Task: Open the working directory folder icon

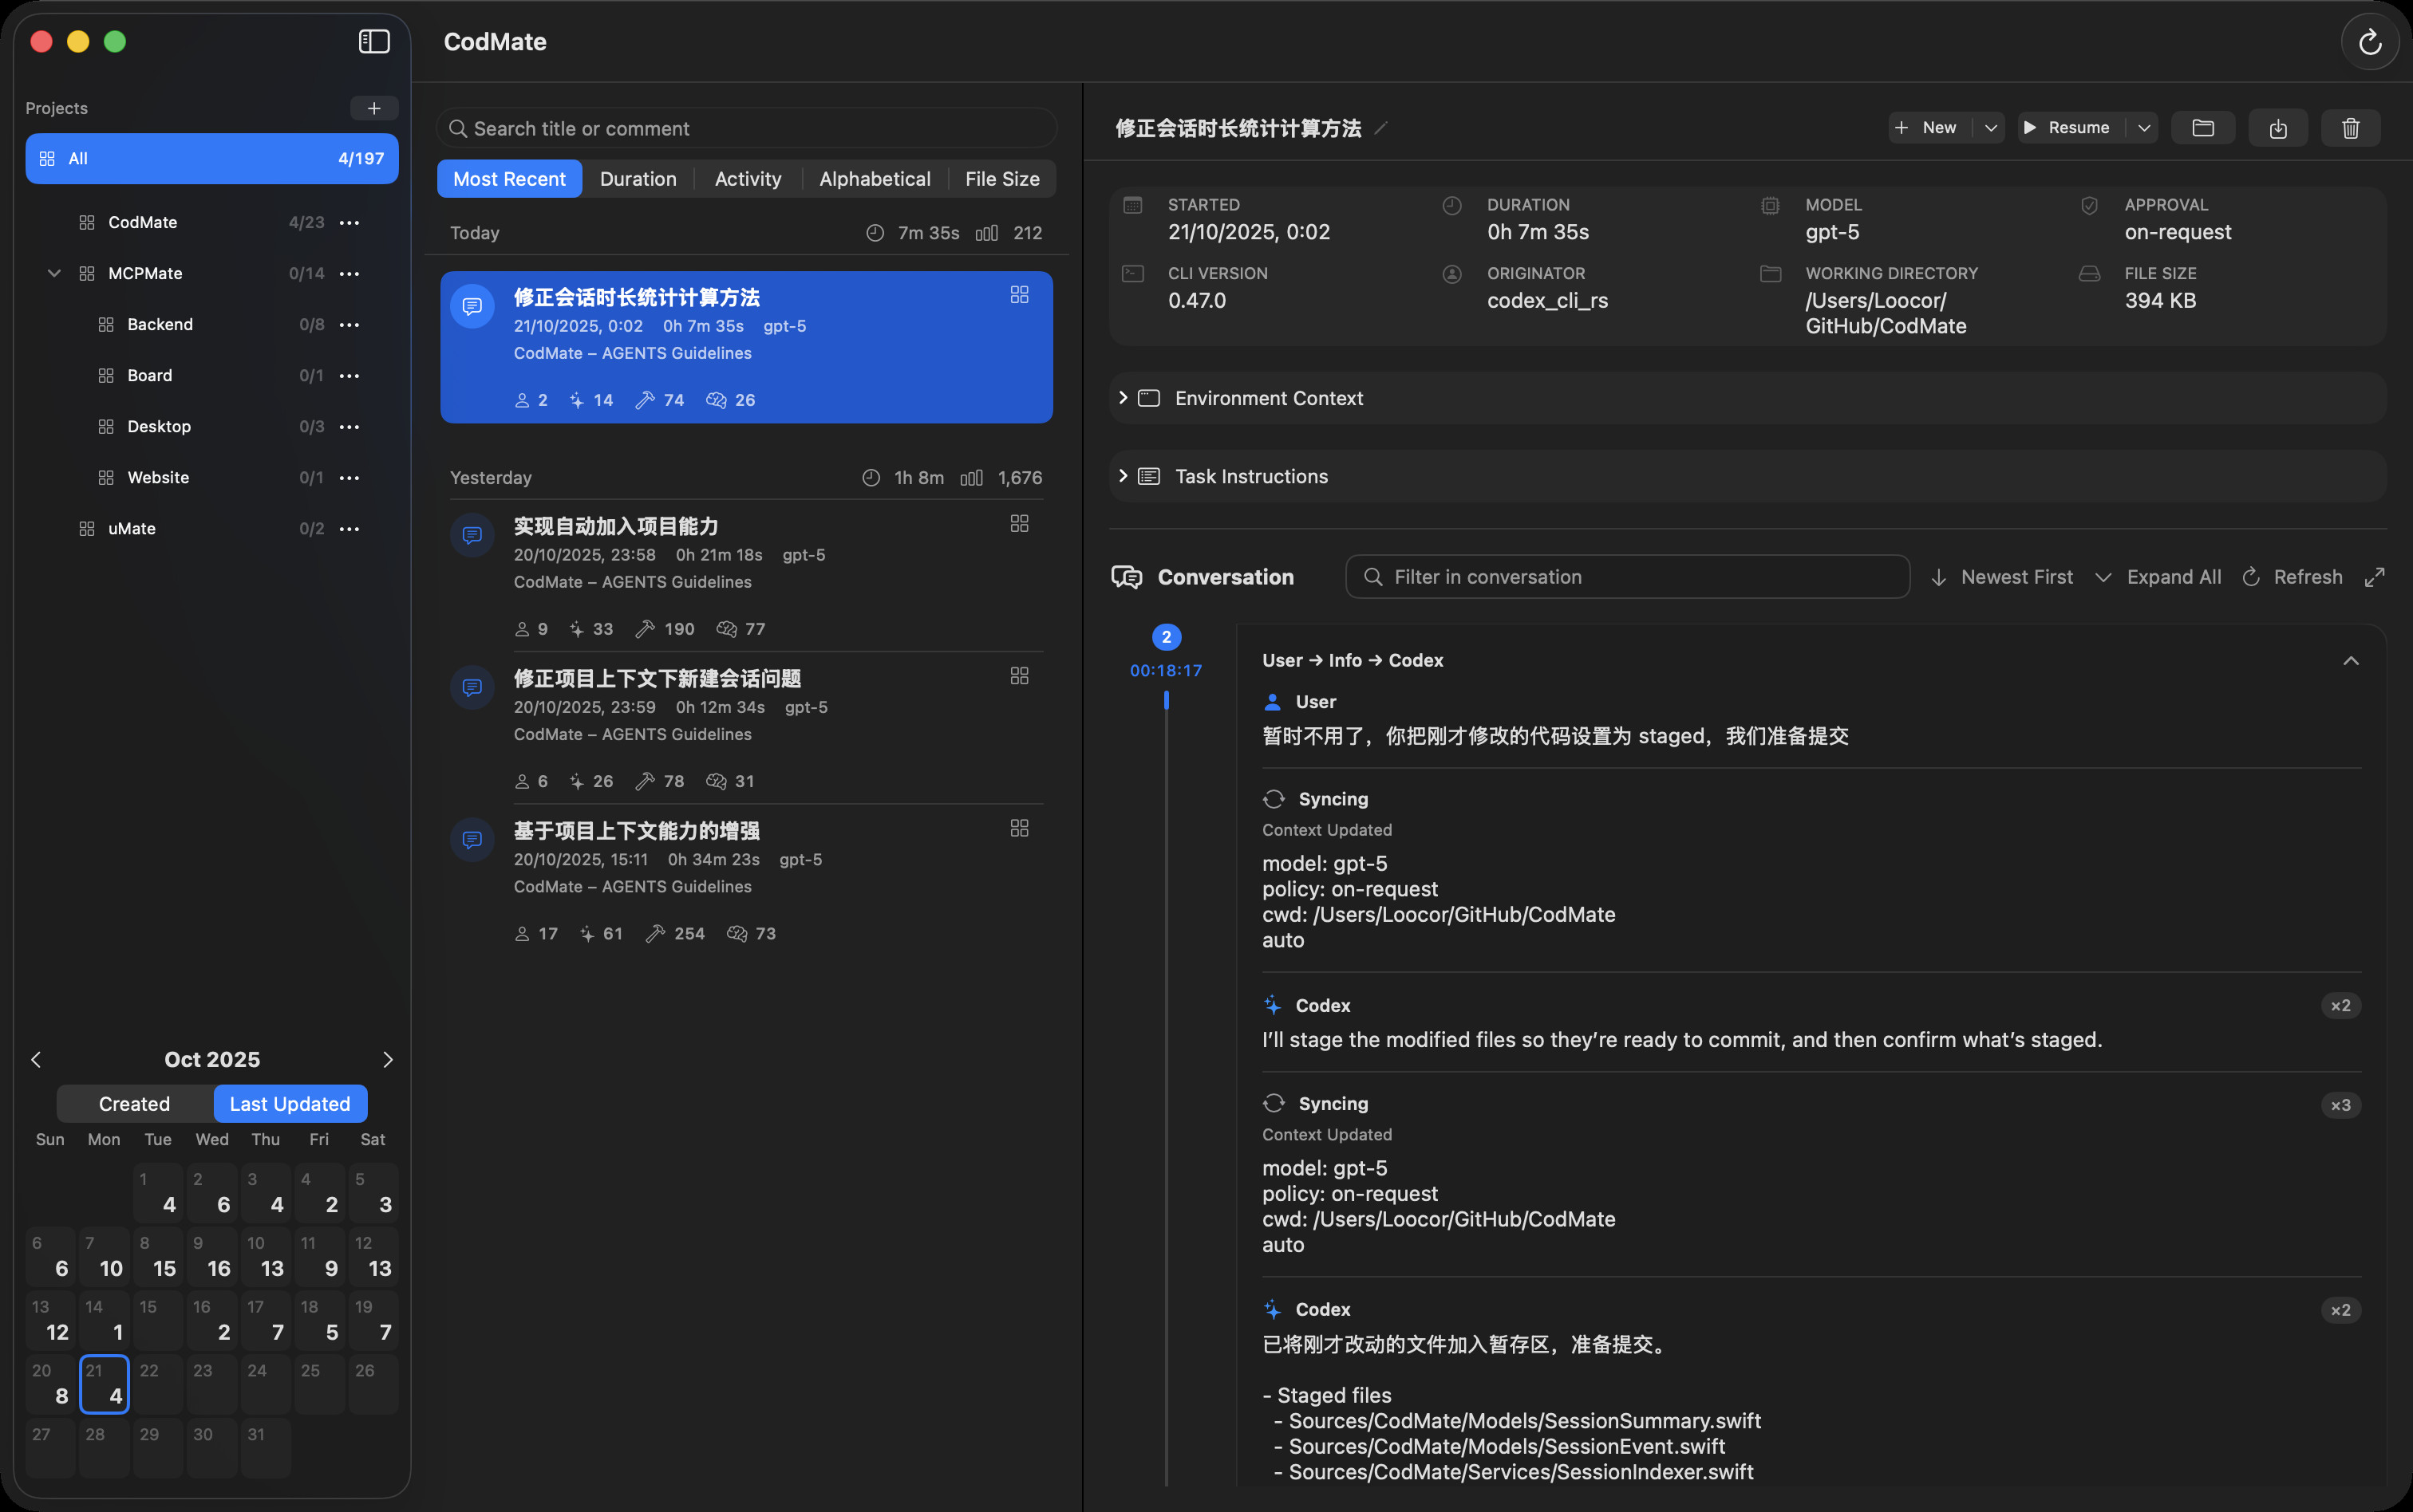Action: 2203,128
